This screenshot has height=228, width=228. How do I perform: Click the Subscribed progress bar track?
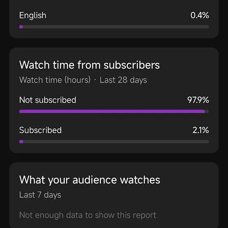point(114,142)
